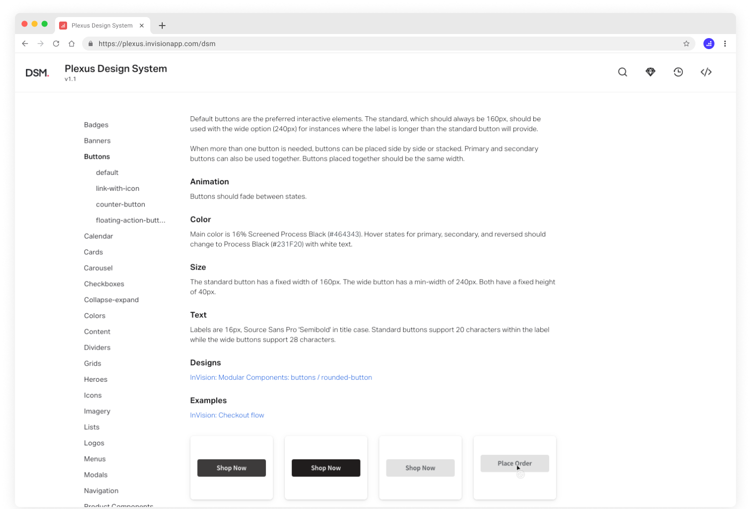
Task: Reload the page
Action: click(56, 44)
